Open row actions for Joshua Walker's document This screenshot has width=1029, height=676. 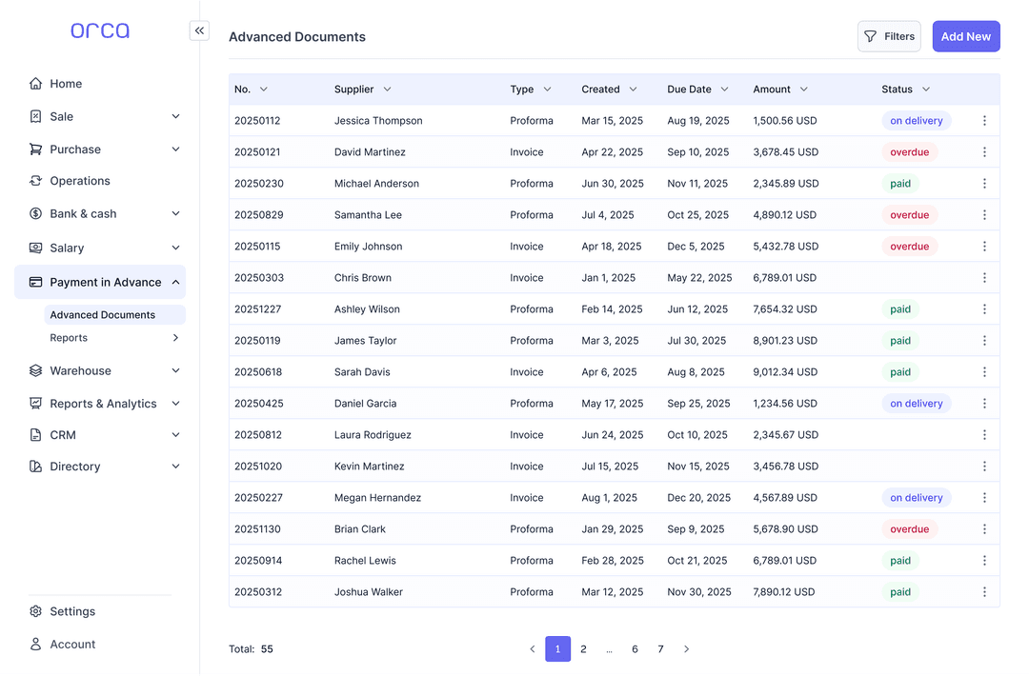tap(984, 591)
